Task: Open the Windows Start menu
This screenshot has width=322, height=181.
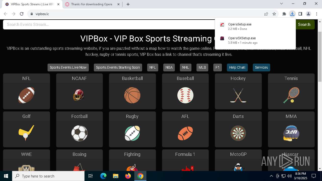Action: pos(6,176)
